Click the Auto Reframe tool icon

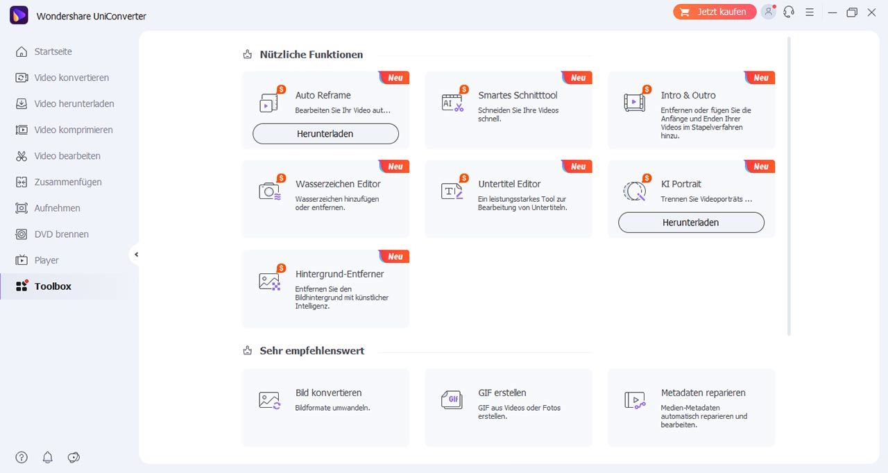point(269,103)
